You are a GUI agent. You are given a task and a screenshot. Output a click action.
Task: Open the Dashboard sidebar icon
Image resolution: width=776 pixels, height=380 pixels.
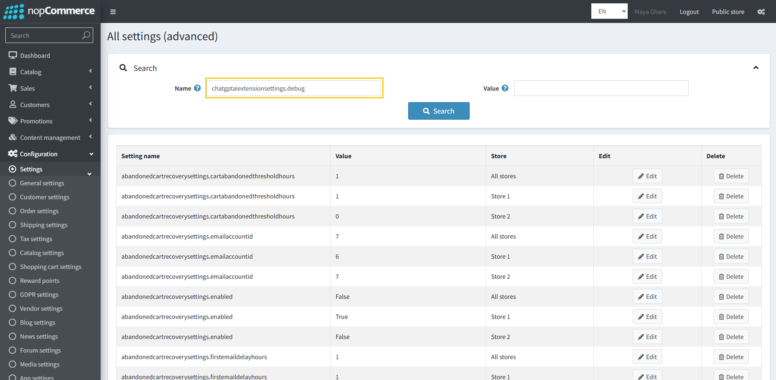13,55
